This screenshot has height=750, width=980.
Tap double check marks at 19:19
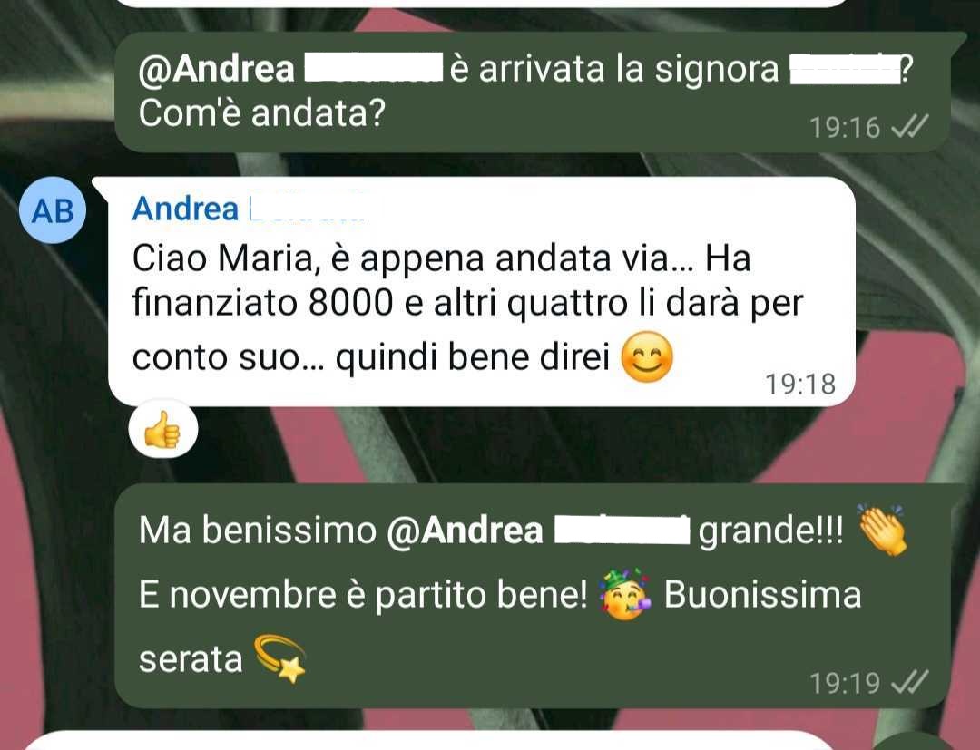[909, 682]
